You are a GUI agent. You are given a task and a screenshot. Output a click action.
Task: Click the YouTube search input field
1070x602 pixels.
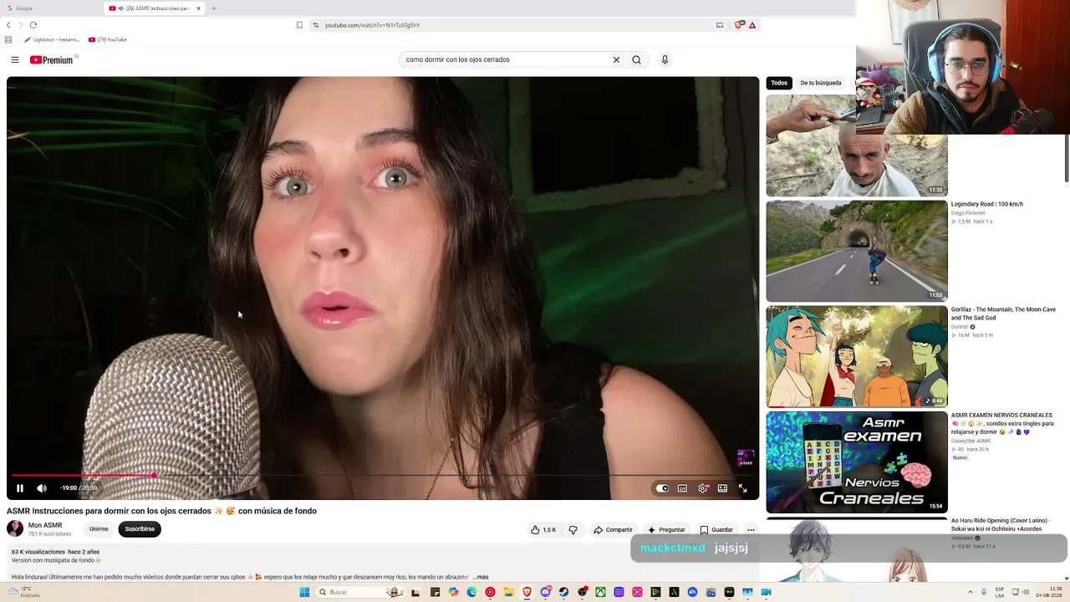pyautogui.click(x=507, y=59)
